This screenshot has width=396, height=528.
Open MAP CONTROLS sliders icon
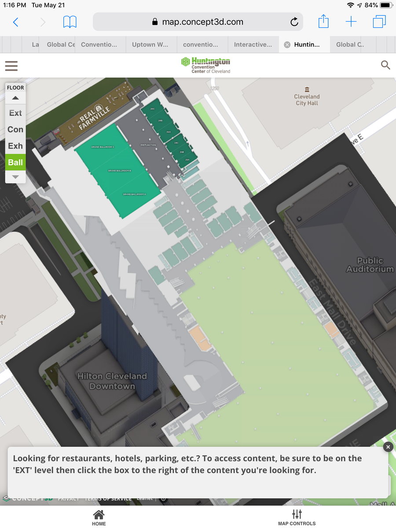(297, 514)
